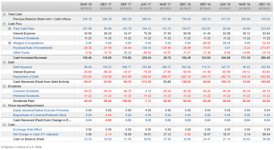Collapse the Total Cash section
274x150 pixels.
pyautogui.click(x=4, y=14)
